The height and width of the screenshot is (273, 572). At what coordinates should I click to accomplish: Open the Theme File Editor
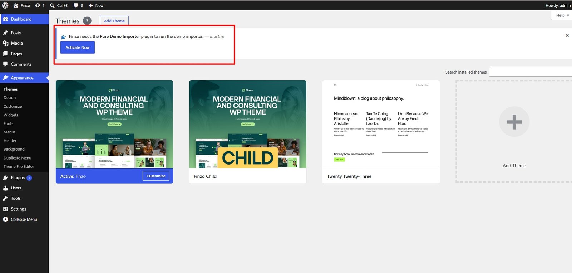click(19, 167)
